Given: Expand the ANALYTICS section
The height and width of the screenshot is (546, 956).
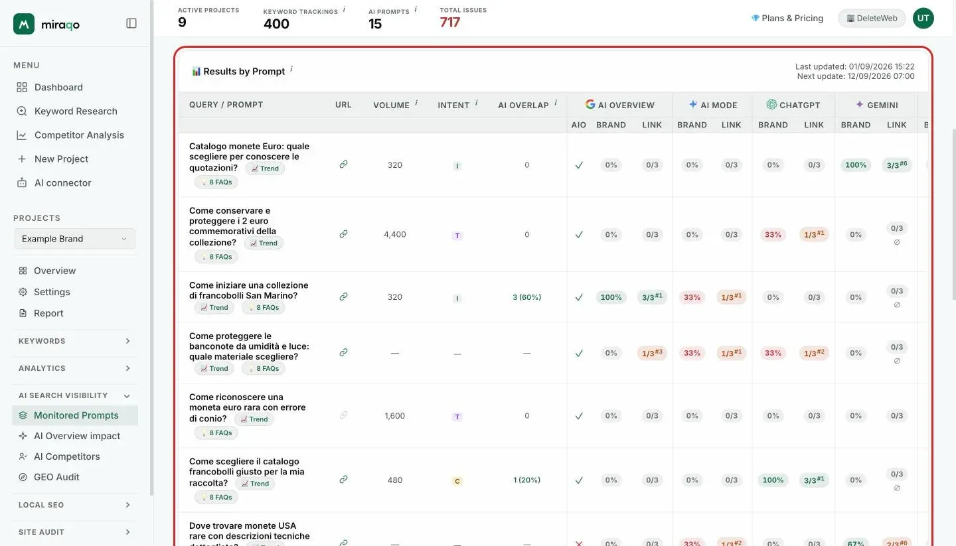Looking at the screenshot, I should click(x=75, y=368).
